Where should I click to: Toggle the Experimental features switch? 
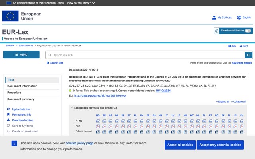point(248,31)
